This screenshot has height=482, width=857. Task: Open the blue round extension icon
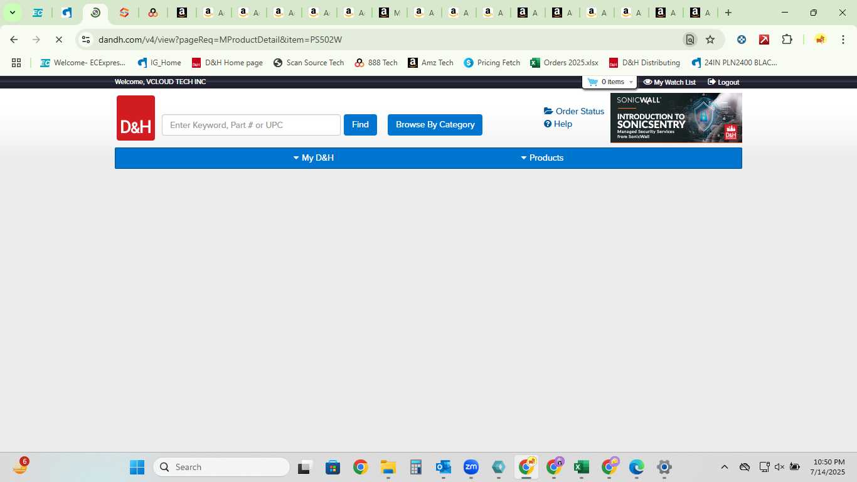point(742,40)
